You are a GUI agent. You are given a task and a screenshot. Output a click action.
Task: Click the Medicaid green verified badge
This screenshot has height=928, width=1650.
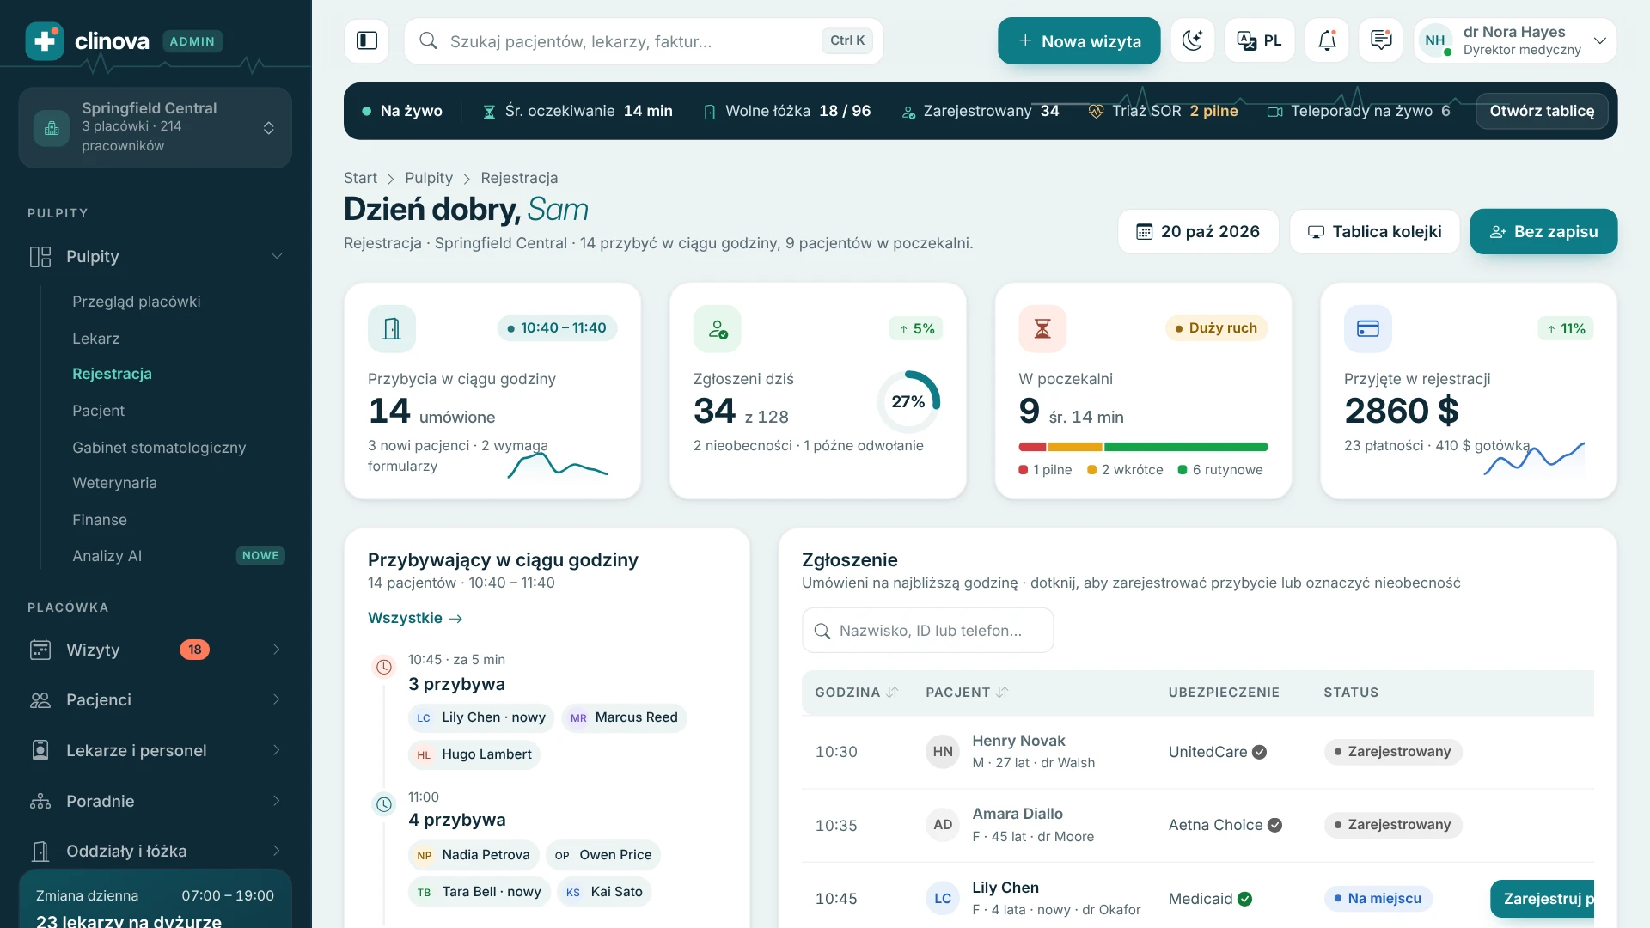1244,899
